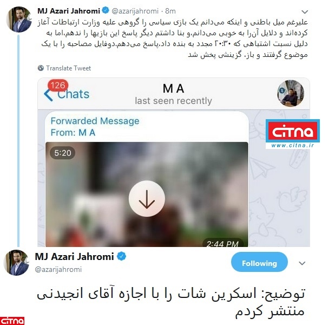The width and height of the screenshot is (335, 325).
Task: Click the verified badge in the top tweet
Action: click(106, 10)
